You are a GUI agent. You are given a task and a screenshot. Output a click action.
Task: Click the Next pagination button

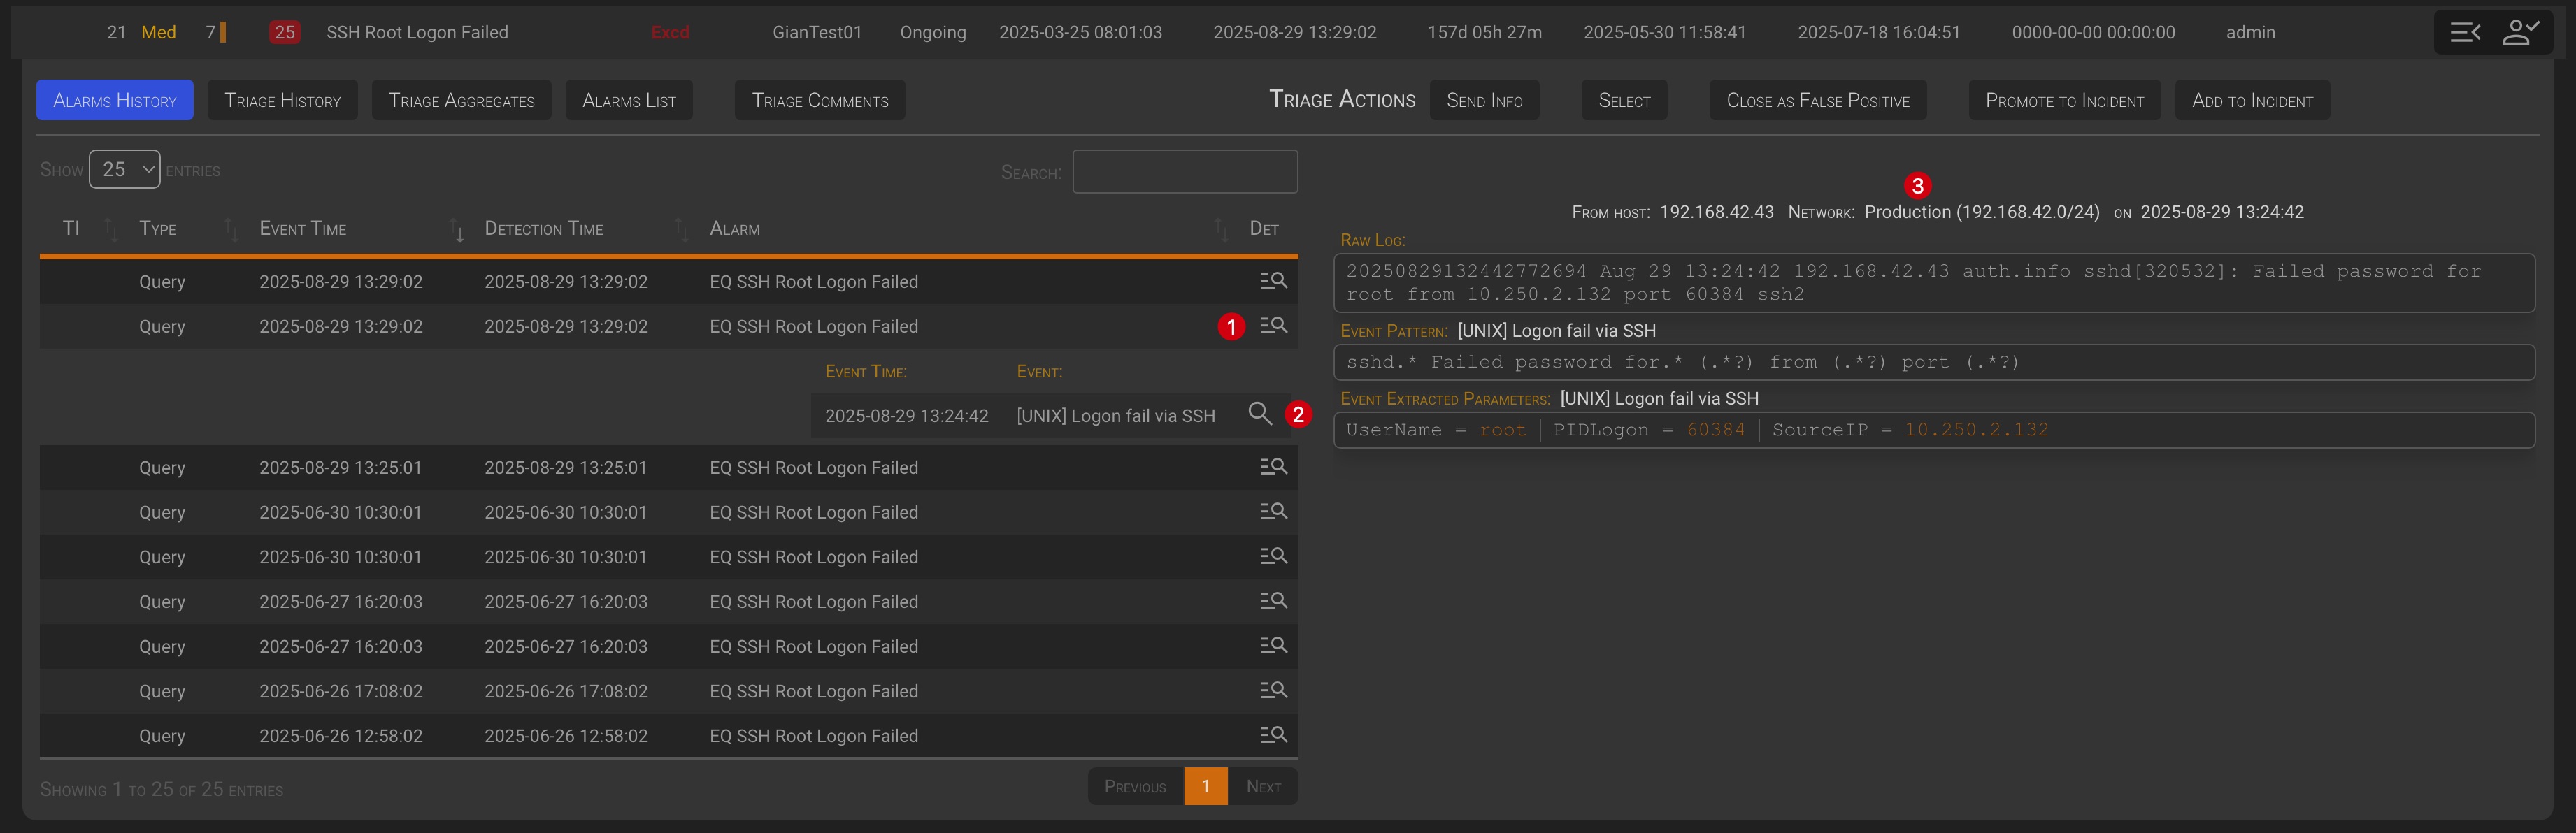[1263, 787]
